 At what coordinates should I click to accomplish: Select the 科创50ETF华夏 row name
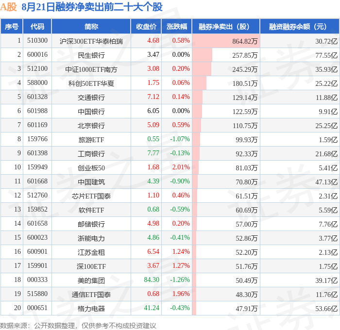[91, 83]
